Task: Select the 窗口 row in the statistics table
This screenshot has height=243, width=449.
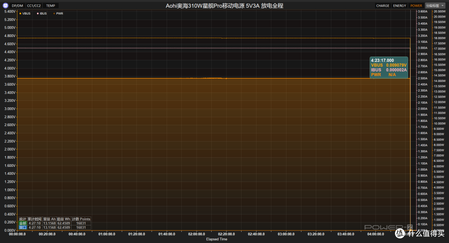Action: pos(55,228)
